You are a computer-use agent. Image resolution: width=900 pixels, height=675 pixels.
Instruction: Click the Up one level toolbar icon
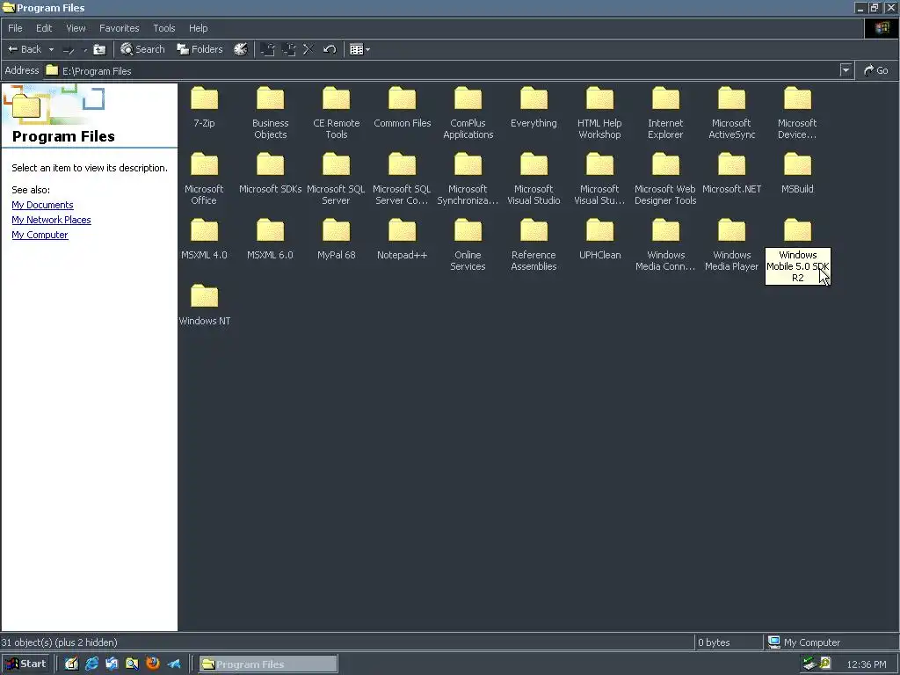pyautogui.click(x=100, y=49)
